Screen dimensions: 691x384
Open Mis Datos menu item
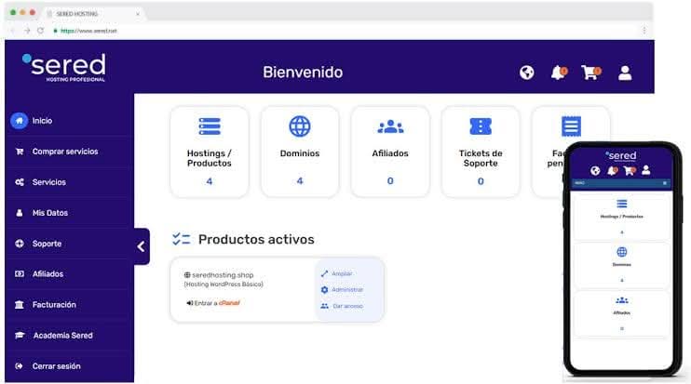[x=50, y=213]
